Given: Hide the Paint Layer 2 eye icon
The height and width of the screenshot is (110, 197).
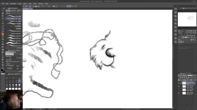Looking at the screenshot, I should pyautogui.click(x=179, y=86).
